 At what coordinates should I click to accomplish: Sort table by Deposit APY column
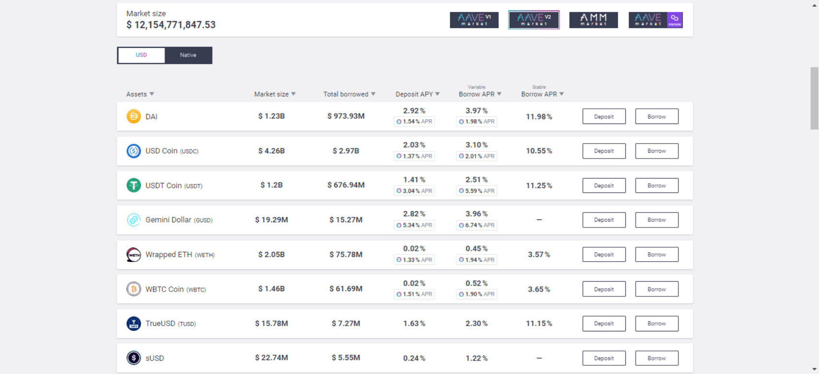417,94
